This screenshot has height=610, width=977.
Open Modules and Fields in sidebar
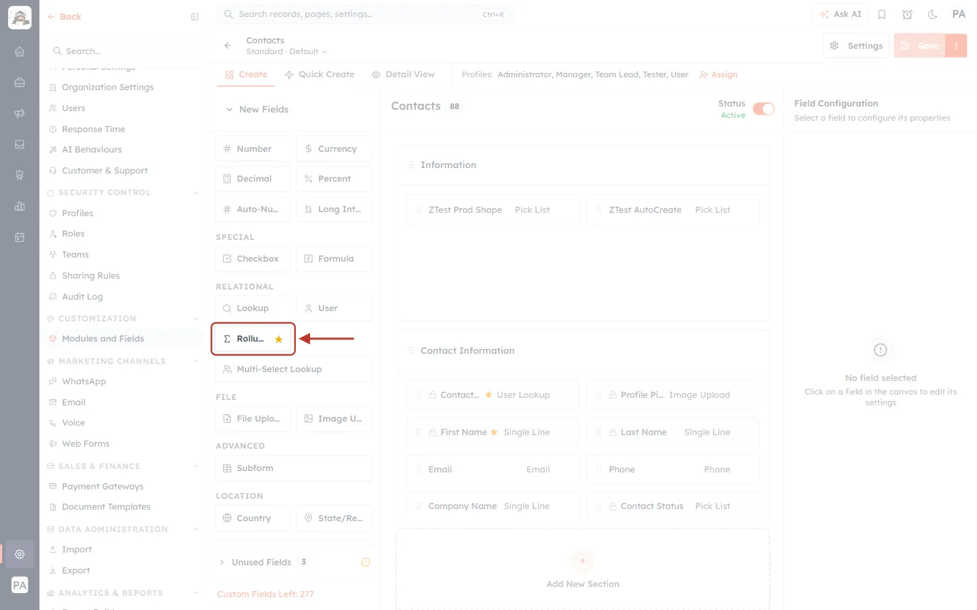coord(123,339)
